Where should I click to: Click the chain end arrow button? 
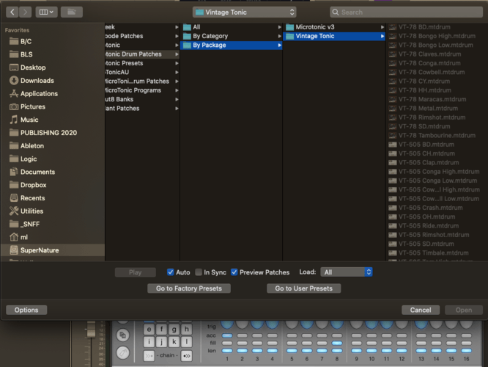point(186,356)
